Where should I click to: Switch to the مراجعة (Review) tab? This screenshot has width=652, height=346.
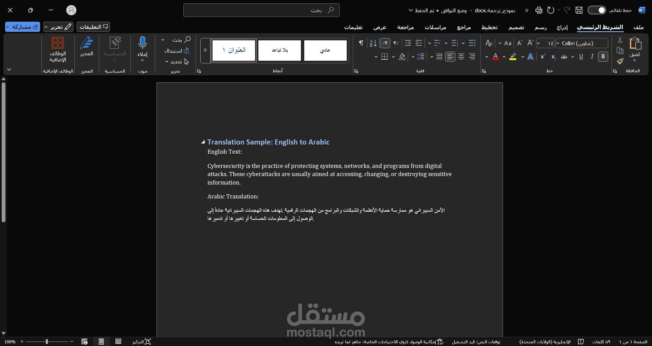tap(405, 27)
